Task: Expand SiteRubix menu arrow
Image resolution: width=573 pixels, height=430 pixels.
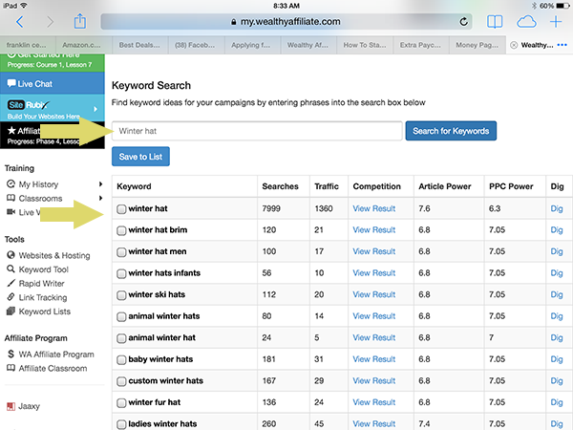Action: (95, 109)
